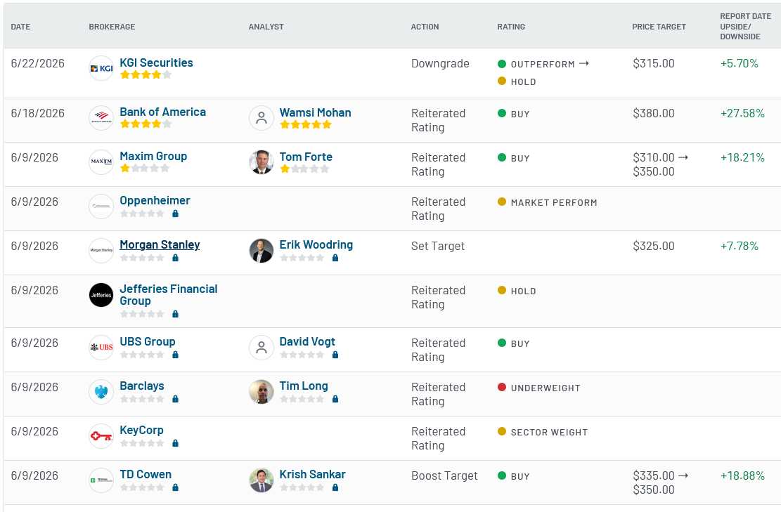
Task: Open the KGI Securities brokerage link
Action: click(156, 63)
